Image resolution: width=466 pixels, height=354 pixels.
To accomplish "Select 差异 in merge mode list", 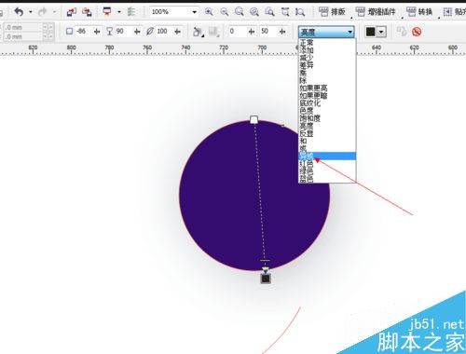I will pyautogui.click(x=327, y=65).
